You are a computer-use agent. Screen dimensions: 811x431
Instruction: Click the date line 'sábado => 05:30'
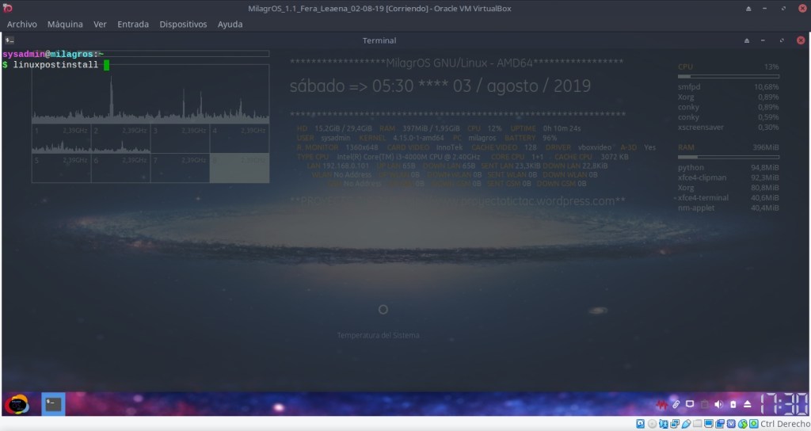[x=440, y=86]
